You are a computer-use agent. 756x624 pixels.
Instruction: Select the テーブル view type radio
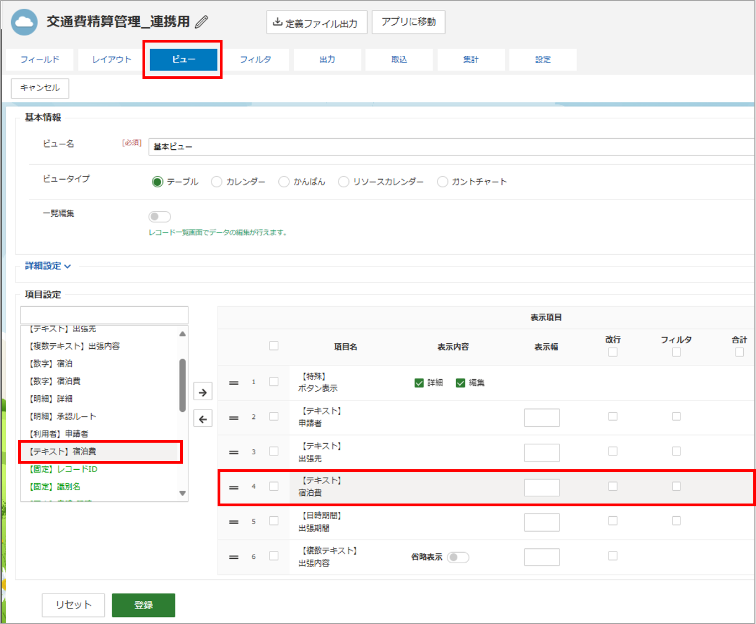(x=158, y=182)
